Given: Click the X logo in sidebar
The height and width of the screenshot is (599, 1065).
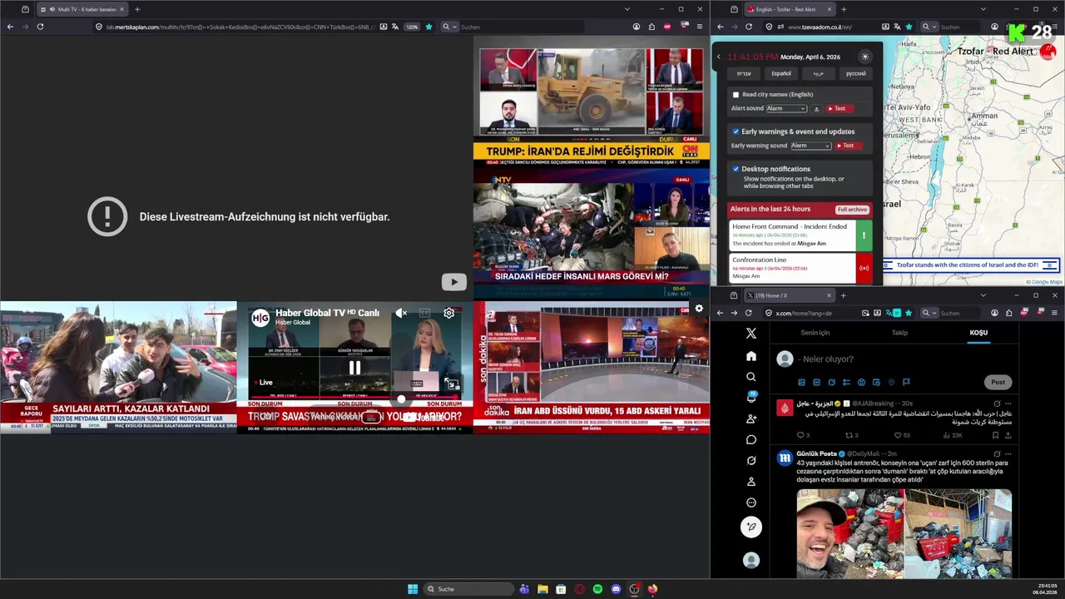Looking at the screenshot, I should pyautogui.click(x=751, y=333).
